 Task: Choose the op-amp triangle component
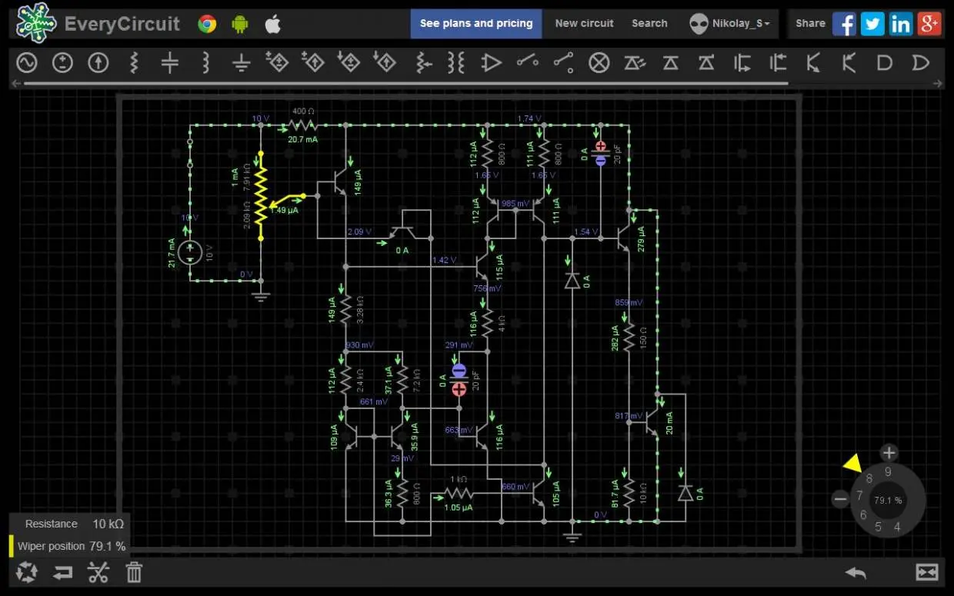(x=492, y=63)
